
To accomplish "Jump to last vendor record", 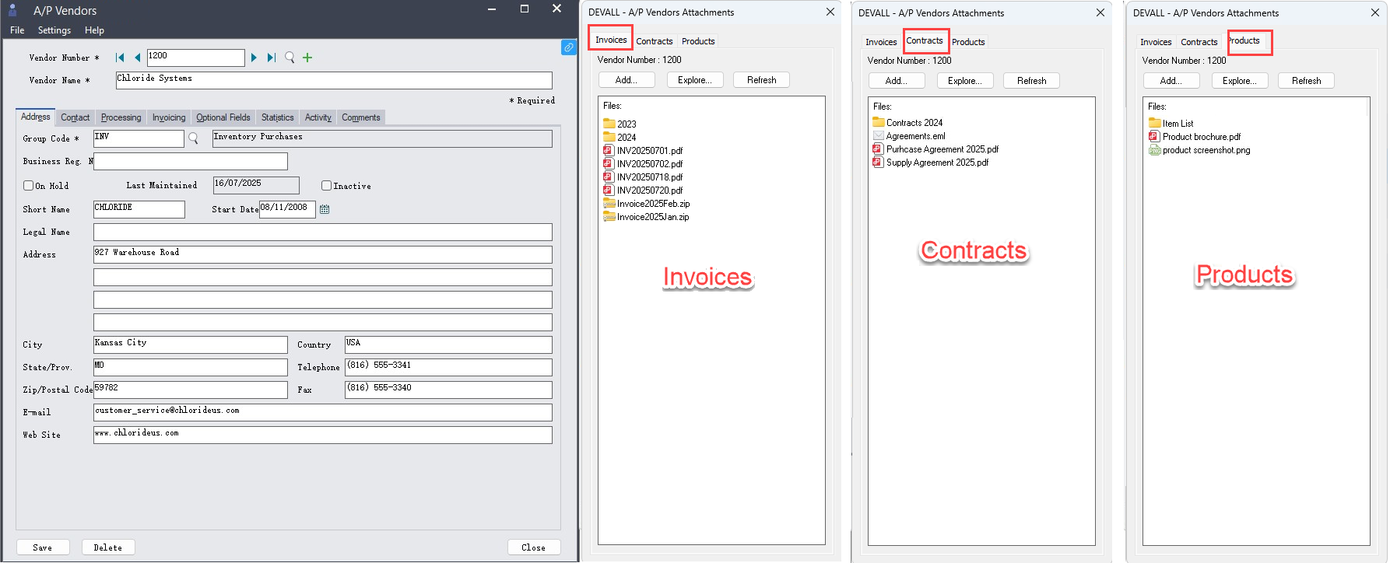I will tap(271, 58).
